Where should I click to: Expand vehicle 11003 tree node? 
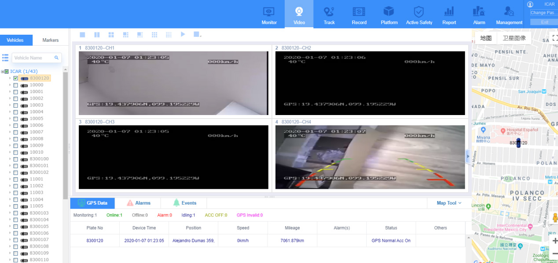click(10, 193)
